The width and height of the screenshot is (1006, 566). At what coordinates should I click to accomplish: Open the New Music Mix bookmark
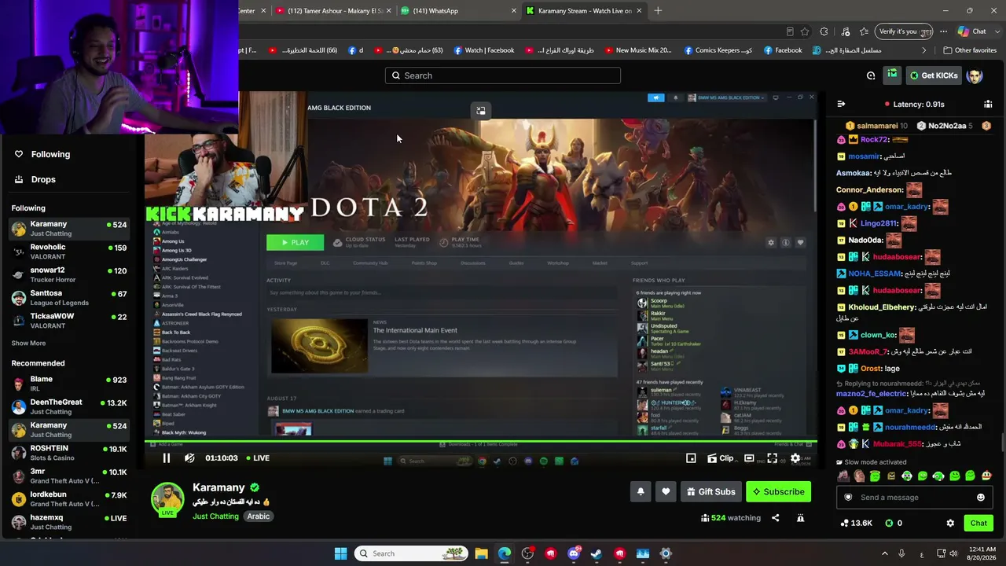coord(637,50)
